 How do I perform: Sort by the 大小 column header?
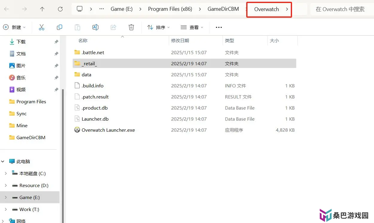coord(274,40)
